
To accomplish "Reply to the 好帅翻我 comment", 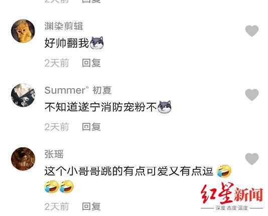I will coord(91,63).
